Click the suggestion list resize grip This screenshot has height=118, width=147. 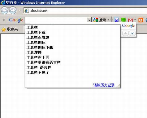[119, 86]
